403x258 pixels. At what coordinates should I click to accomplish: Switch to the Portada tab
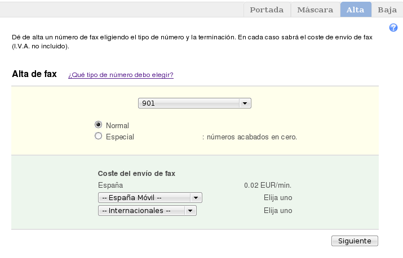[267, 10]
